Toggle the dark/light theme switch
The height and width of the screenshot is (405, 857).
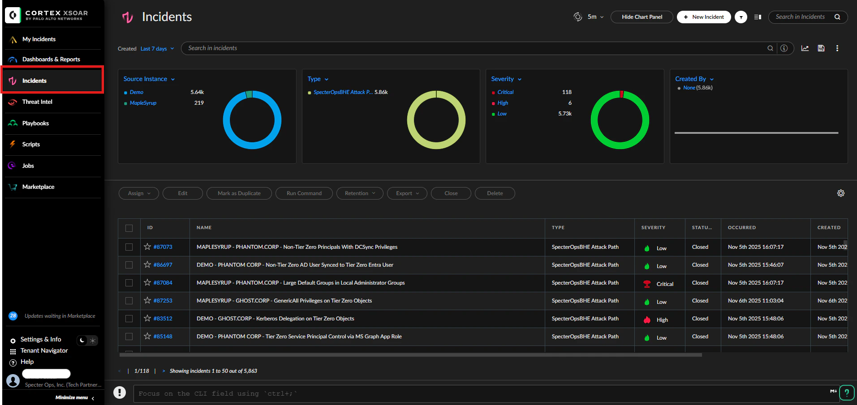point(87,341)
